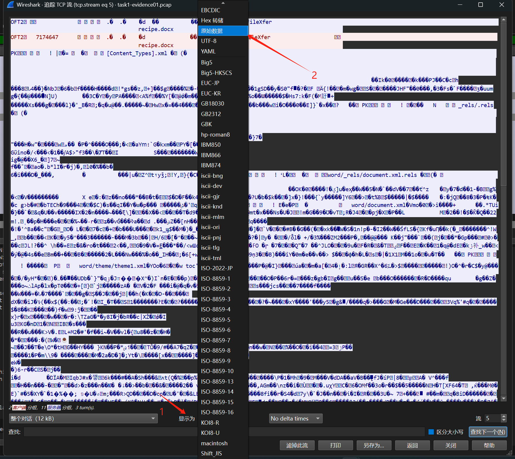Viewport: 515px width, 459px height.
Task: Click the 流 stream number field
Action: click(x=492, y=418)
